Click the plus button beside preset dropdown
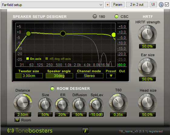This screenshot has height=135, width=170. (108, 5)
